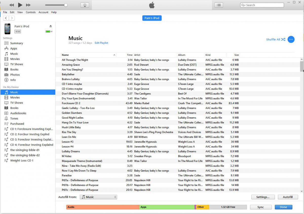
Task: Click the Edit Playlist link
Action: pyautogui.click(x=101, y=43)
